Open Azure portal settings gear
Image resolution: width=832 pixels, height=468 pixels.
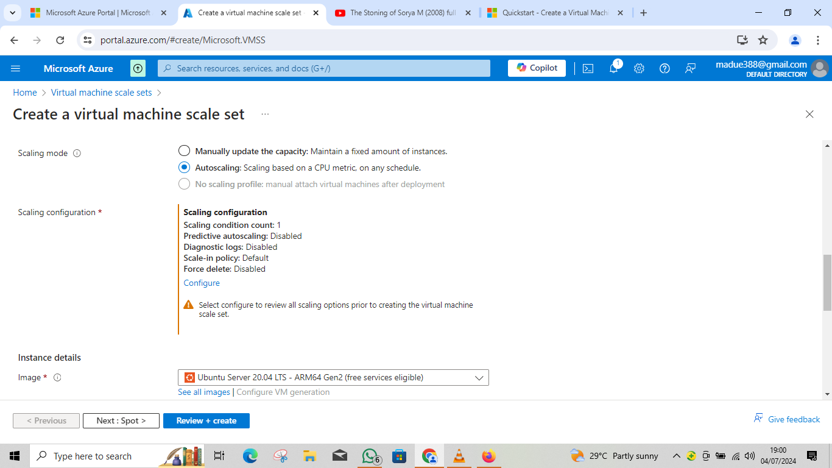(x=639, y=68)
